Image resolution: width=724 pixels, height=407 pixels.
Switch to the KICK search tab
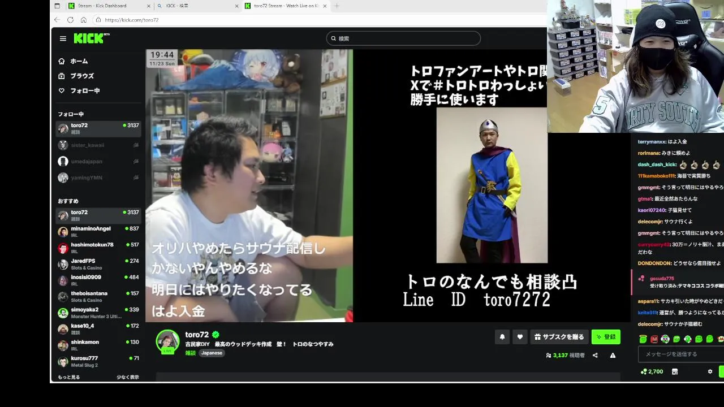(198, 6)
